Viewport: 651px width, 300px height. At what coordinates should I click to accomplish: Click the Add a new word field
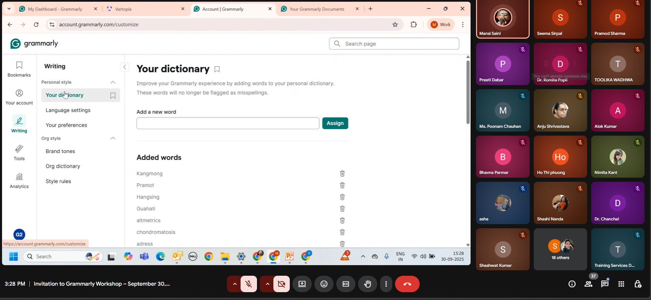point(228,123)
